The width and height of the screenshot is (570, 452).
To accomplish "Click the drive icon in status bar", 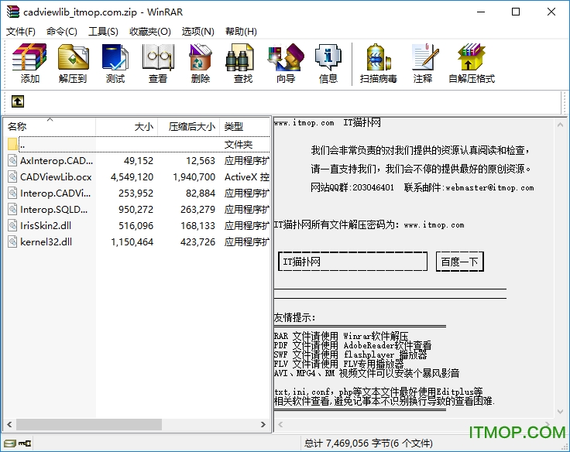I will [10, 443].
